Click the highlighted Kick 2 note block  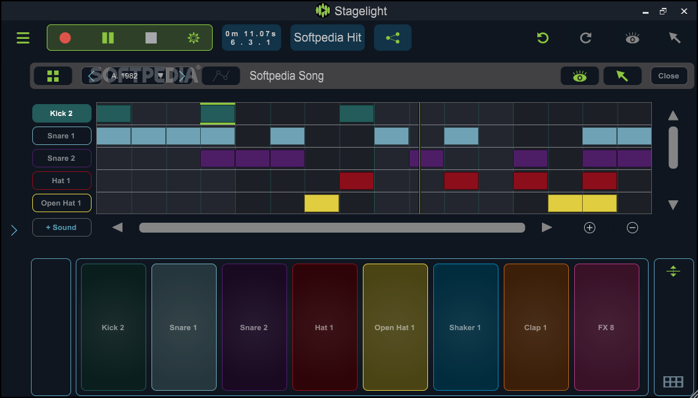click(218, 113)
